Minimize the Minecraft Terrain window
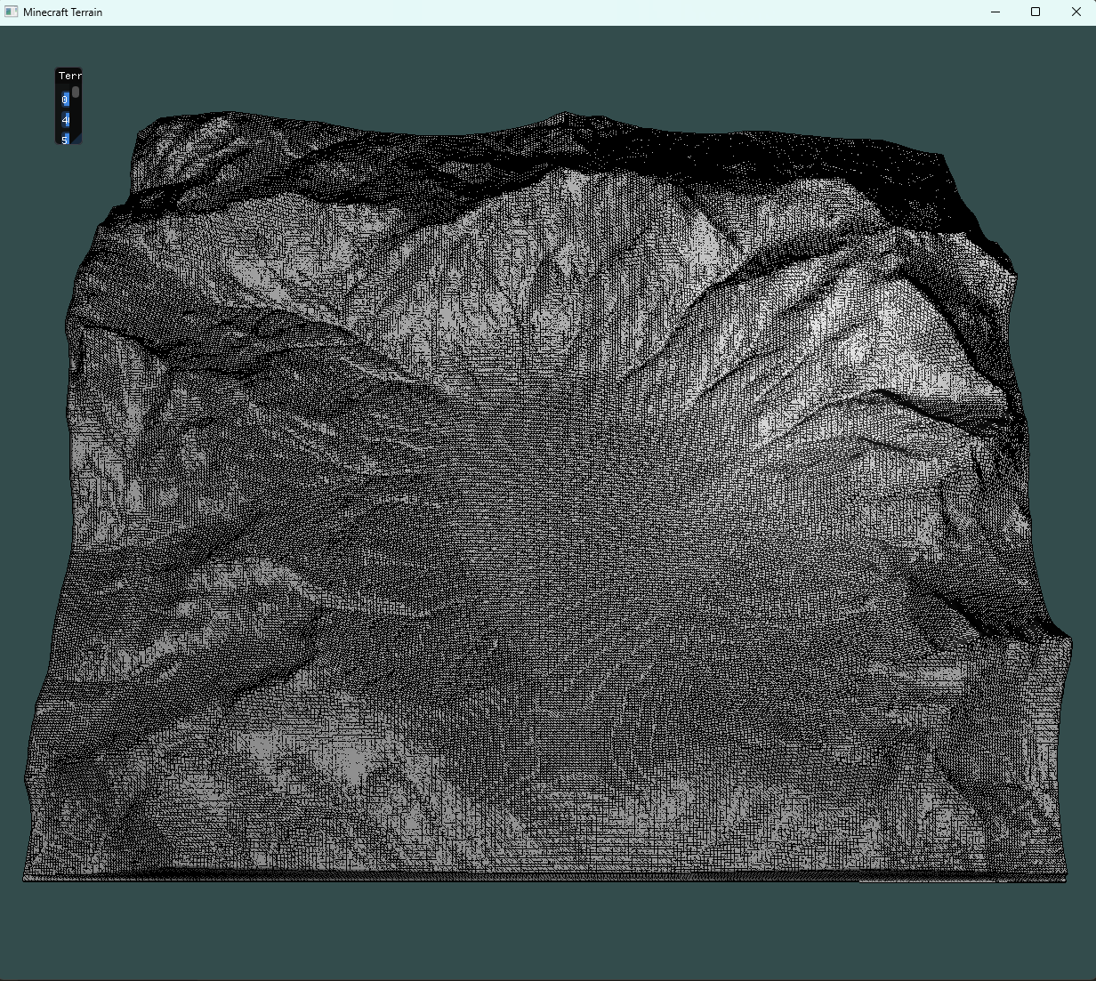This screenshot has width=1096, height=981. point(995,12)
